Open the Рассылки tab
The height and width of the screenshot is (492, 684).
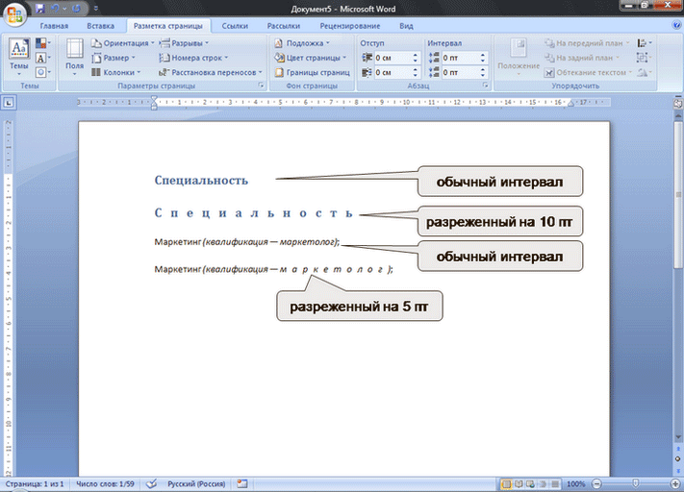tap(284, 26)
